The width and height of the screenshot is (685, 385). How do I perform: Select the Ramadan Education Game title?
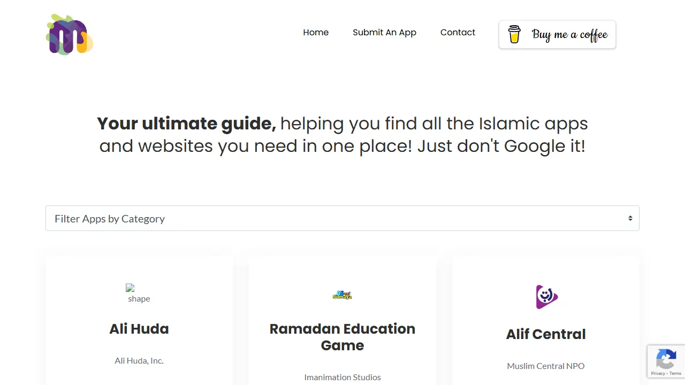(x=342, y=337)
